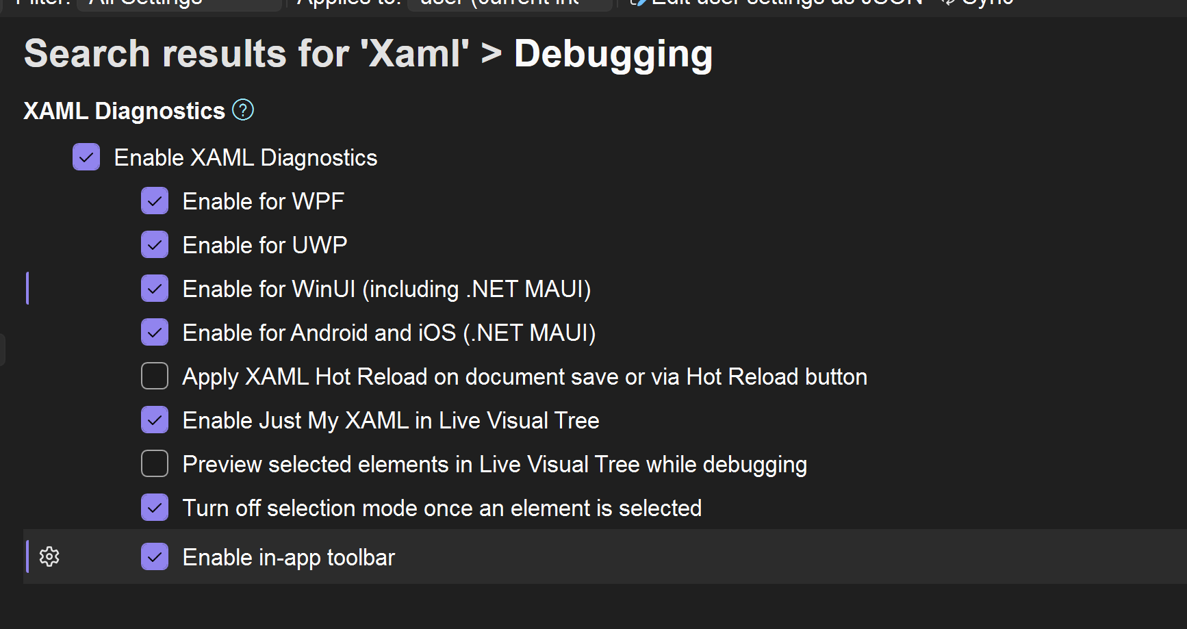Screen dimensions: 1187x629
Task: Click the collapse handle on the left edge
Action: coord(2,349)
